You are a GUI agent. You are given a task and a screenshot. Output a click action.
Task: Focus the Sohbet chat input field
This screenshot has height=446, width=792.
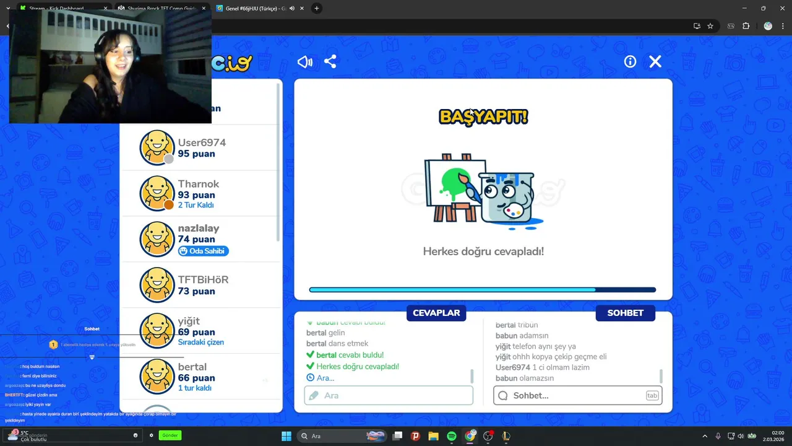coord(578,395)
